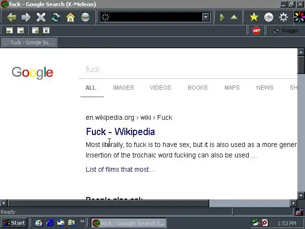Switch to the VIDEOS search tab

pos(161,88)
